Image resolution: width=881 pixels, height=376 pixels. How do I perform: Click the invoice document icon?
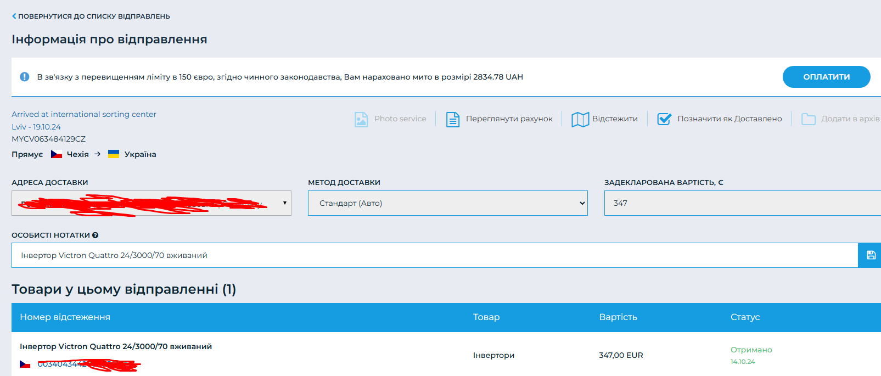453,119
